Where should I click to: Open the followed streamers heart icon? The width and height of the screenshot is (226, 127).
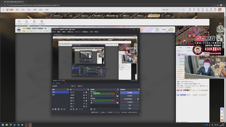tap(194, 10)
